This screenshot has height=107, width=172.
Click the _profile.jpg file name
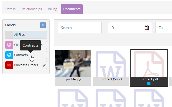(73, 79)
